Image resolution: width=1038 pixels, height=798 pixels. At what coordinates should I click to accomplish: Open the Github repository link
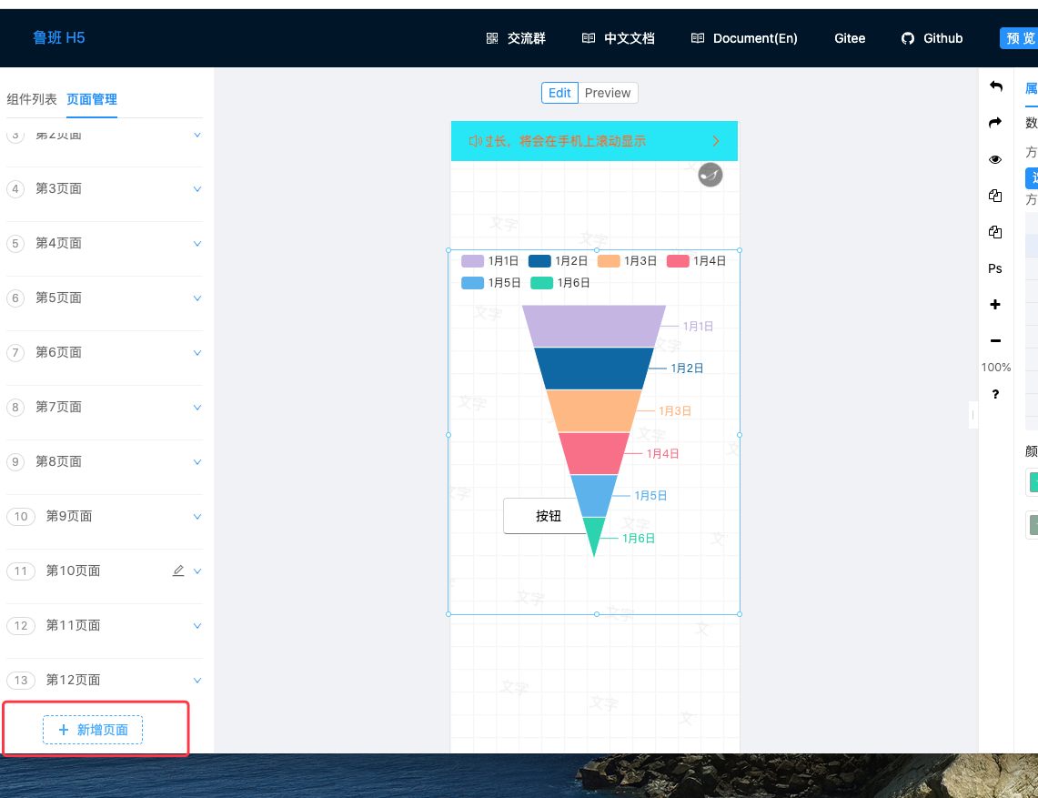pos(932,38)
